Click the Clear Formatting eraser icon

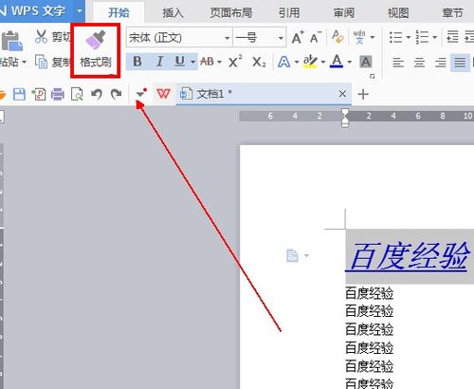(337, 37)
